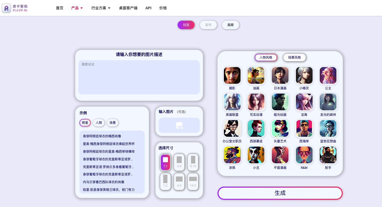382x207 pixels.
Task: Switch to 场景风格 style category
Action: coord(294,58)
